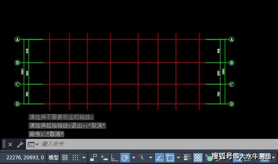
Task: Select left axis bubble D
Action: click(x=18, y=104)
